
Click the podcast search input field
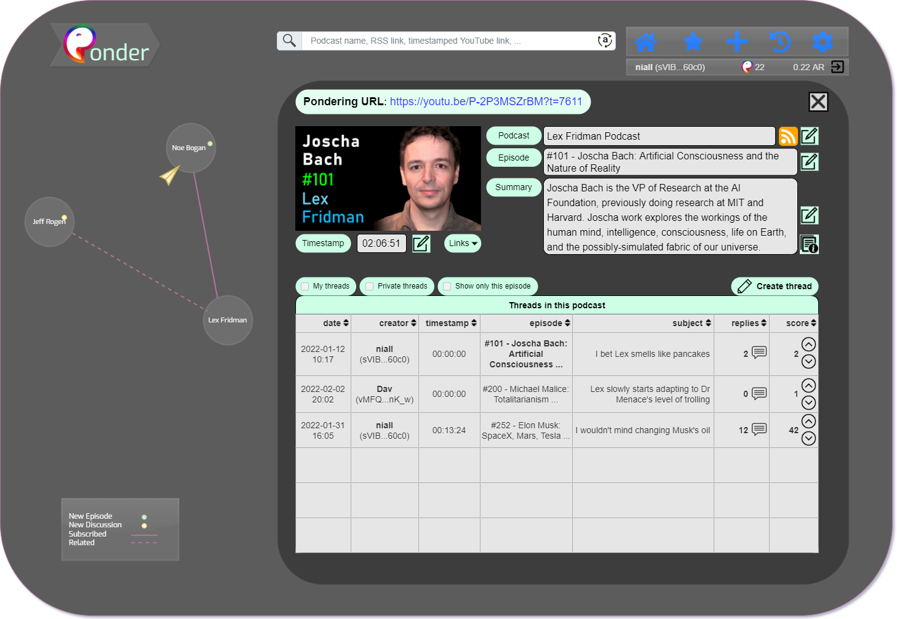[449, 41]
